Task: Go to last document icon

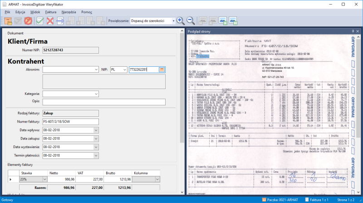Action: click(100, 21)
